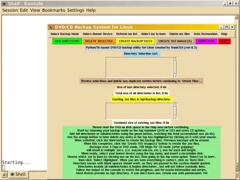This screenshot has height=180, width=240.
Task: Open Help menu in backup utility
Action: pyautogui.click(x=224, y=34)
